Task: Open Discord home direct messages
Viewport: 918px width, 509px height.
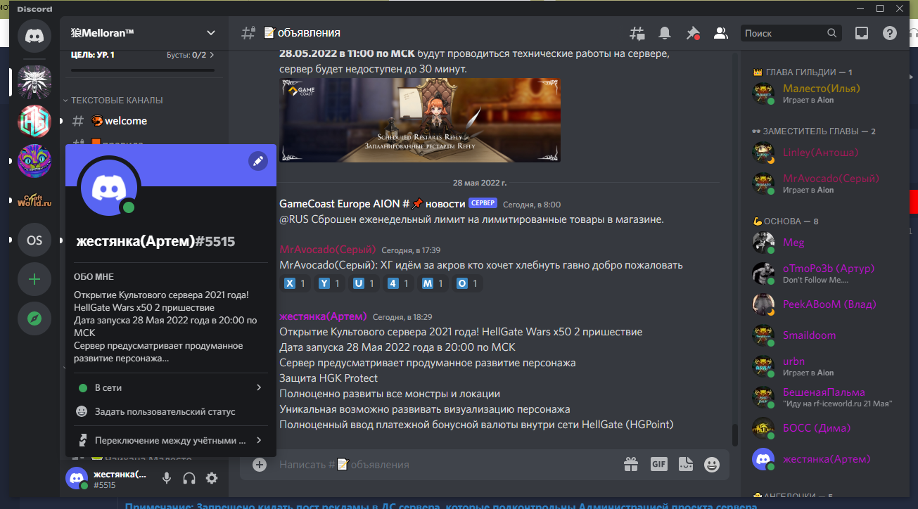Action: pyautogui.click(x=34, y=37)
